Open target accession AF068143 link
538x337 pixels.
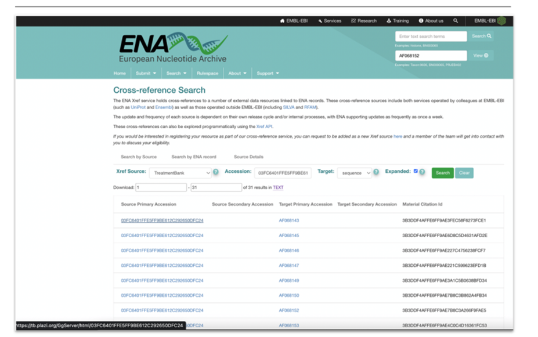tap(289, 220)
